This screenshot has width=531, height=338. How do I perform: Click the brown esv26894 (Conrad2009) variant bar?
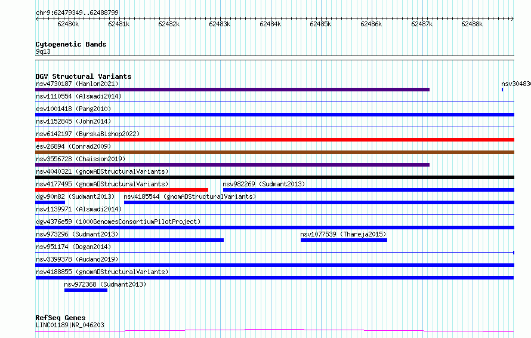(274, 152)
